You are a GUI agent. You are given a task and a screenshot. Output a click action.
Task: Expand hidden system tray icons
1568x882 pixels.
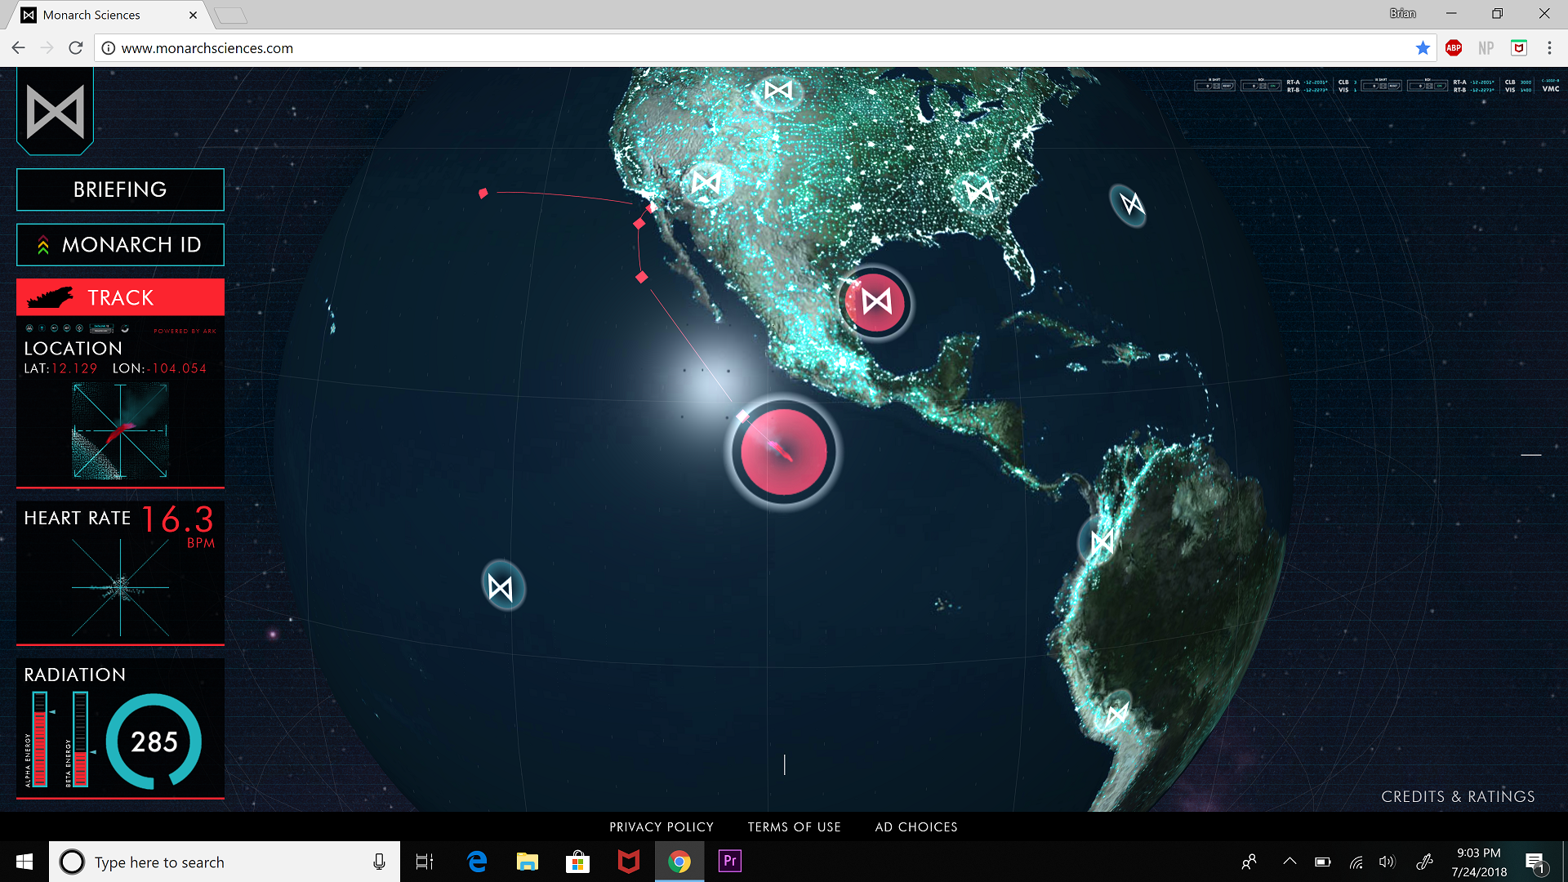pos(1290,861)
